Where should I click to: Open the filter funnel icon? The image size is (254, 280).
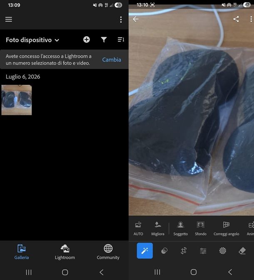pos(104,40)
